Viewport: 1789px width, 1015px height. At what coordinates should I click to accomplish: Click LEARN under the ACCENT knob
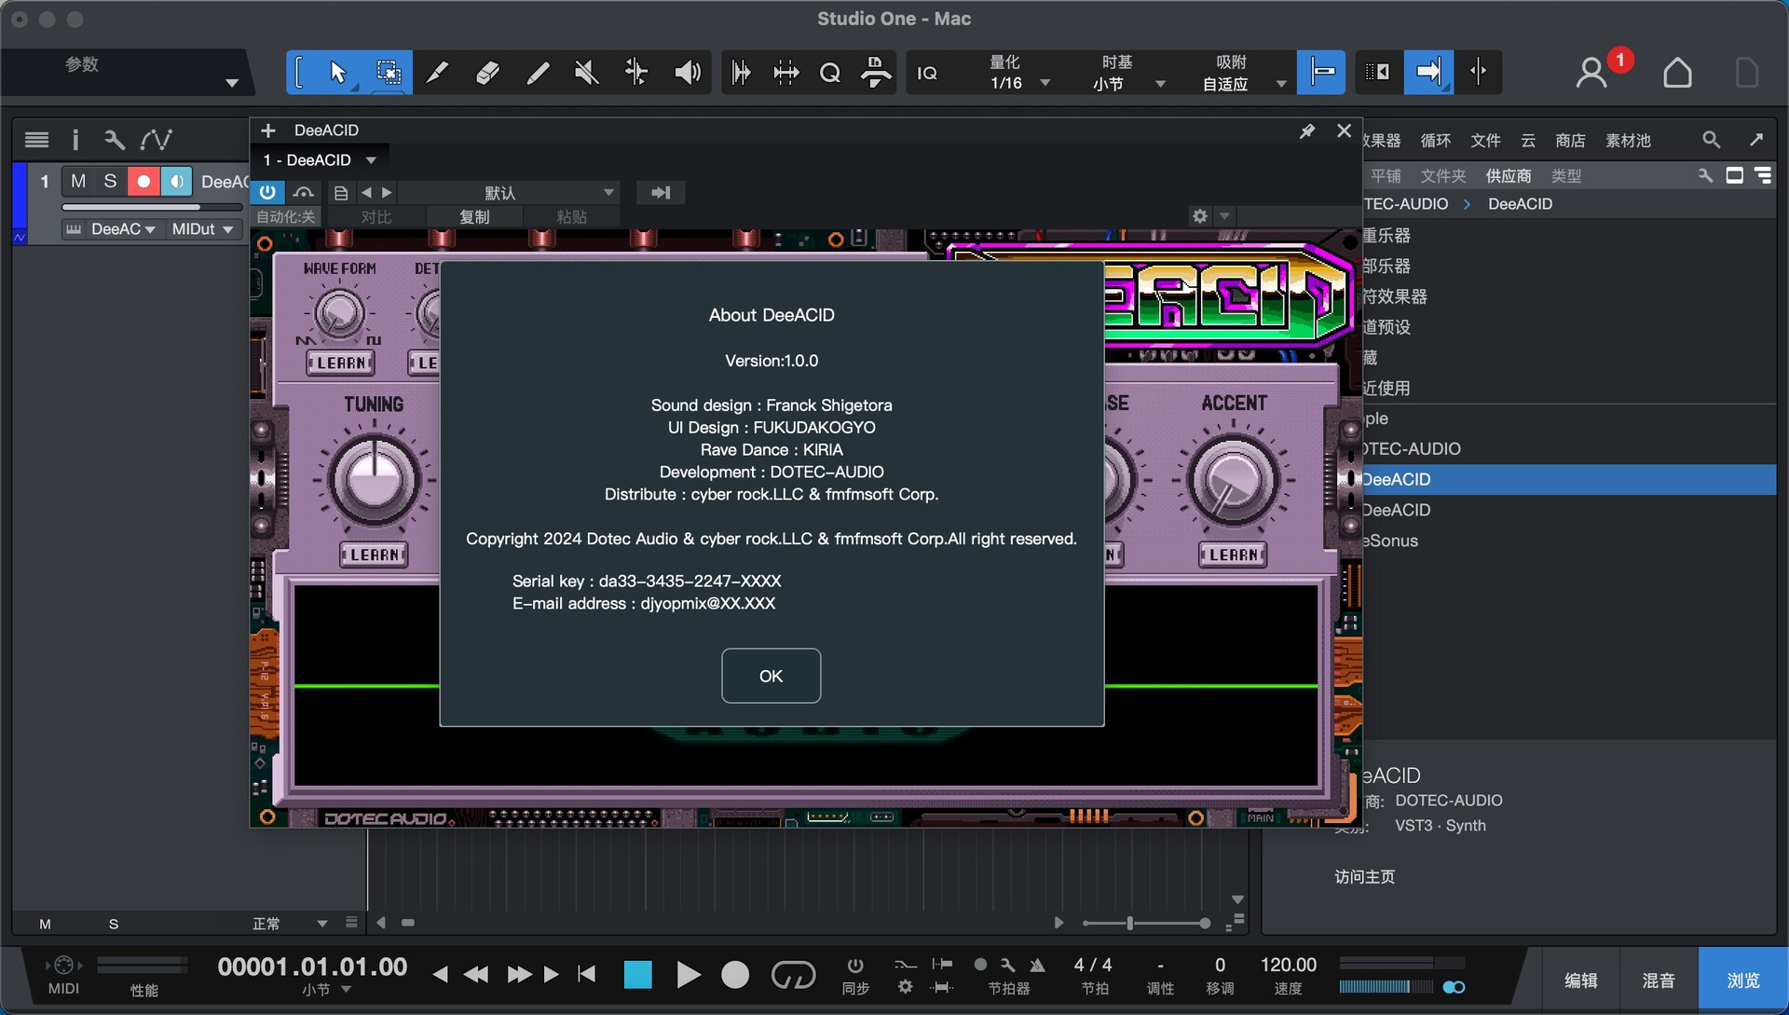click(x=1233, y=555)
